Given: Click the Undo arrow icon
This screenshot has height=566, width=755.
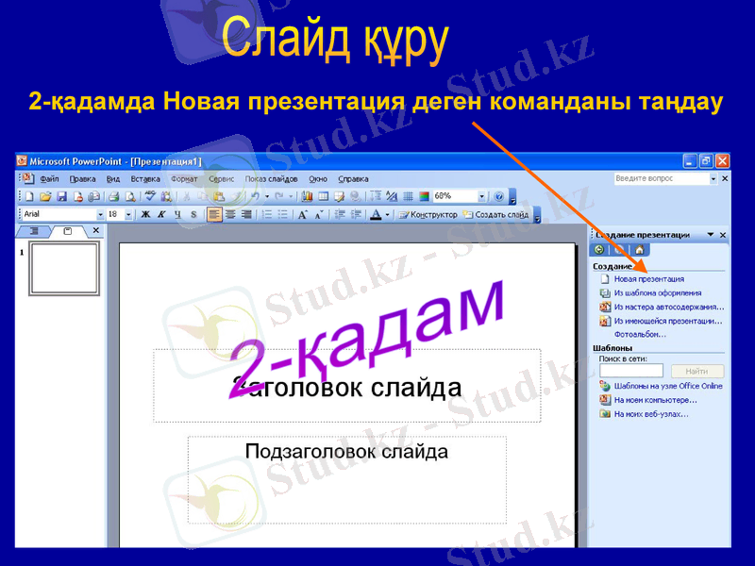Looking at the screenshot, I should coord(253,195).
